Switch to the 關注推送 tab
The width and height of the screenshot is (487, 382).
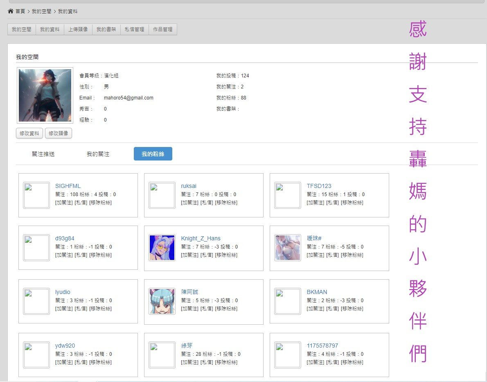tap(43, 154)
